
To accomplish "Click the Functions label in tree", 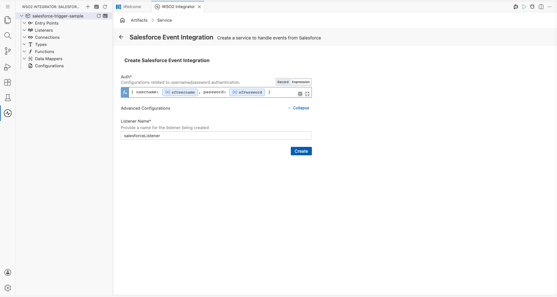I will coord(44,51).
